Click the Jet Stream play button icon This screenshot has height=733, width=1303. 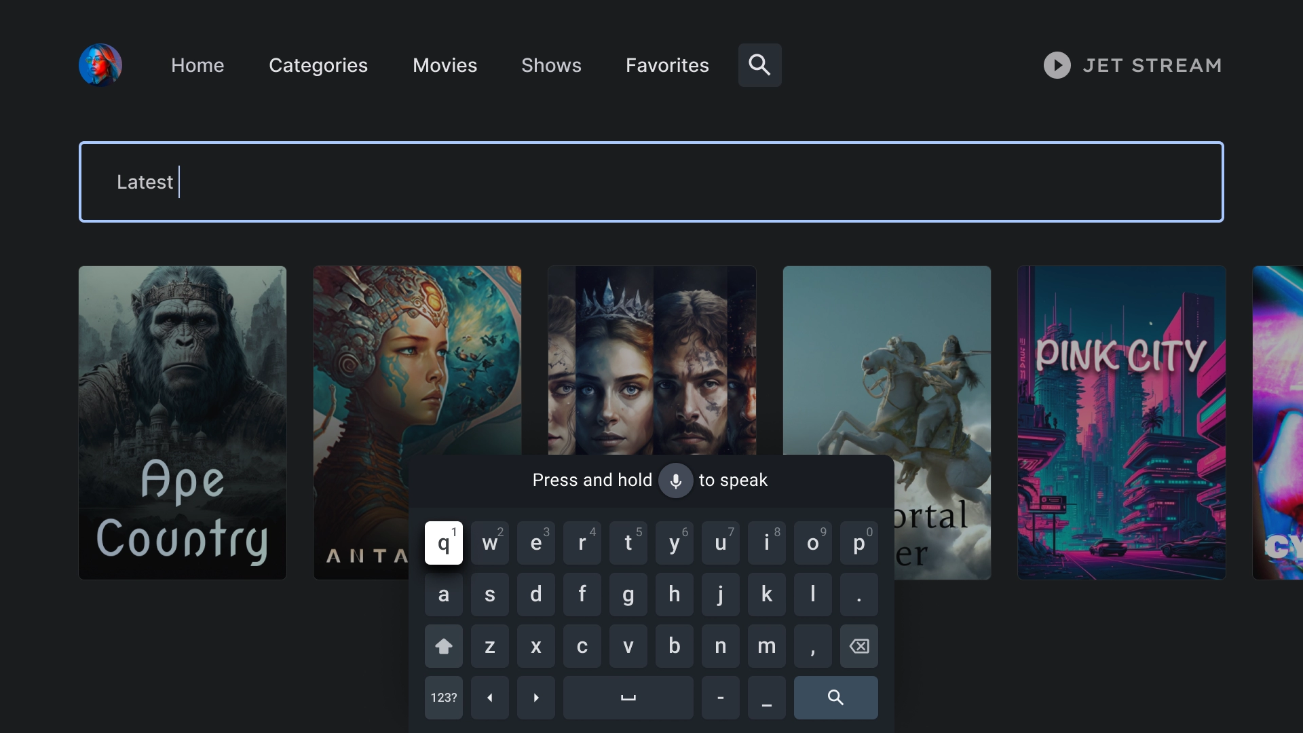coord(1056,64)
